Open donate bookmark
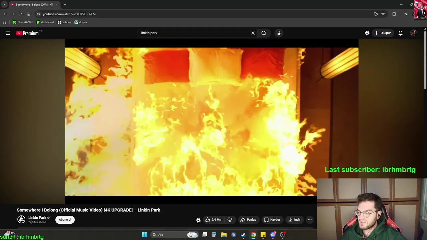This screenshot has height=240, width=427. click(x=81, y=22)
